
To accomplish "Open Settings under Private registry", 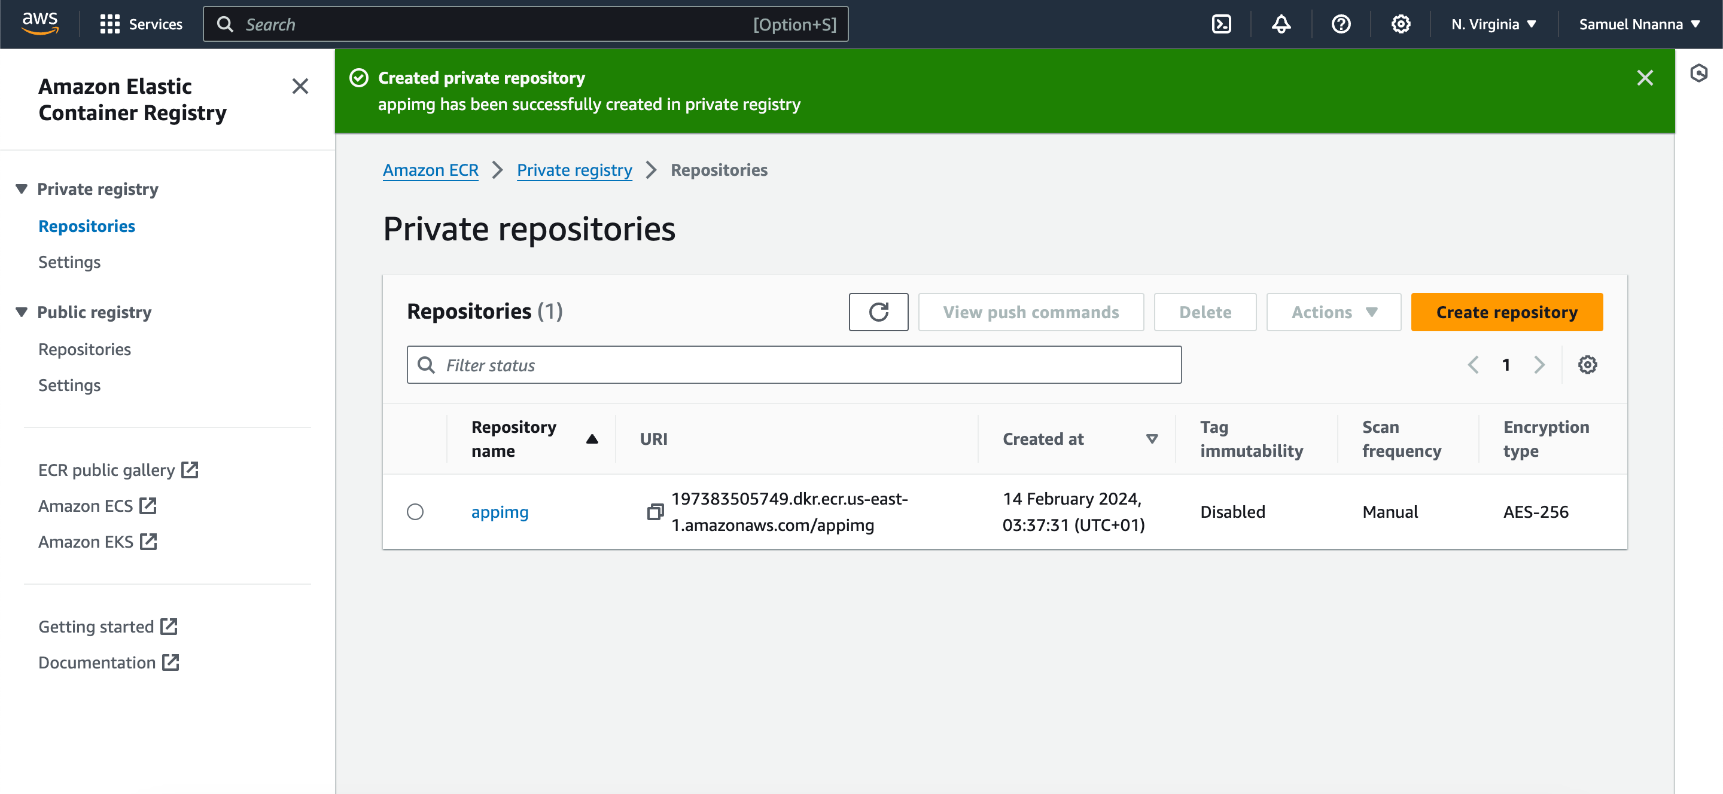I will point(69,262).
